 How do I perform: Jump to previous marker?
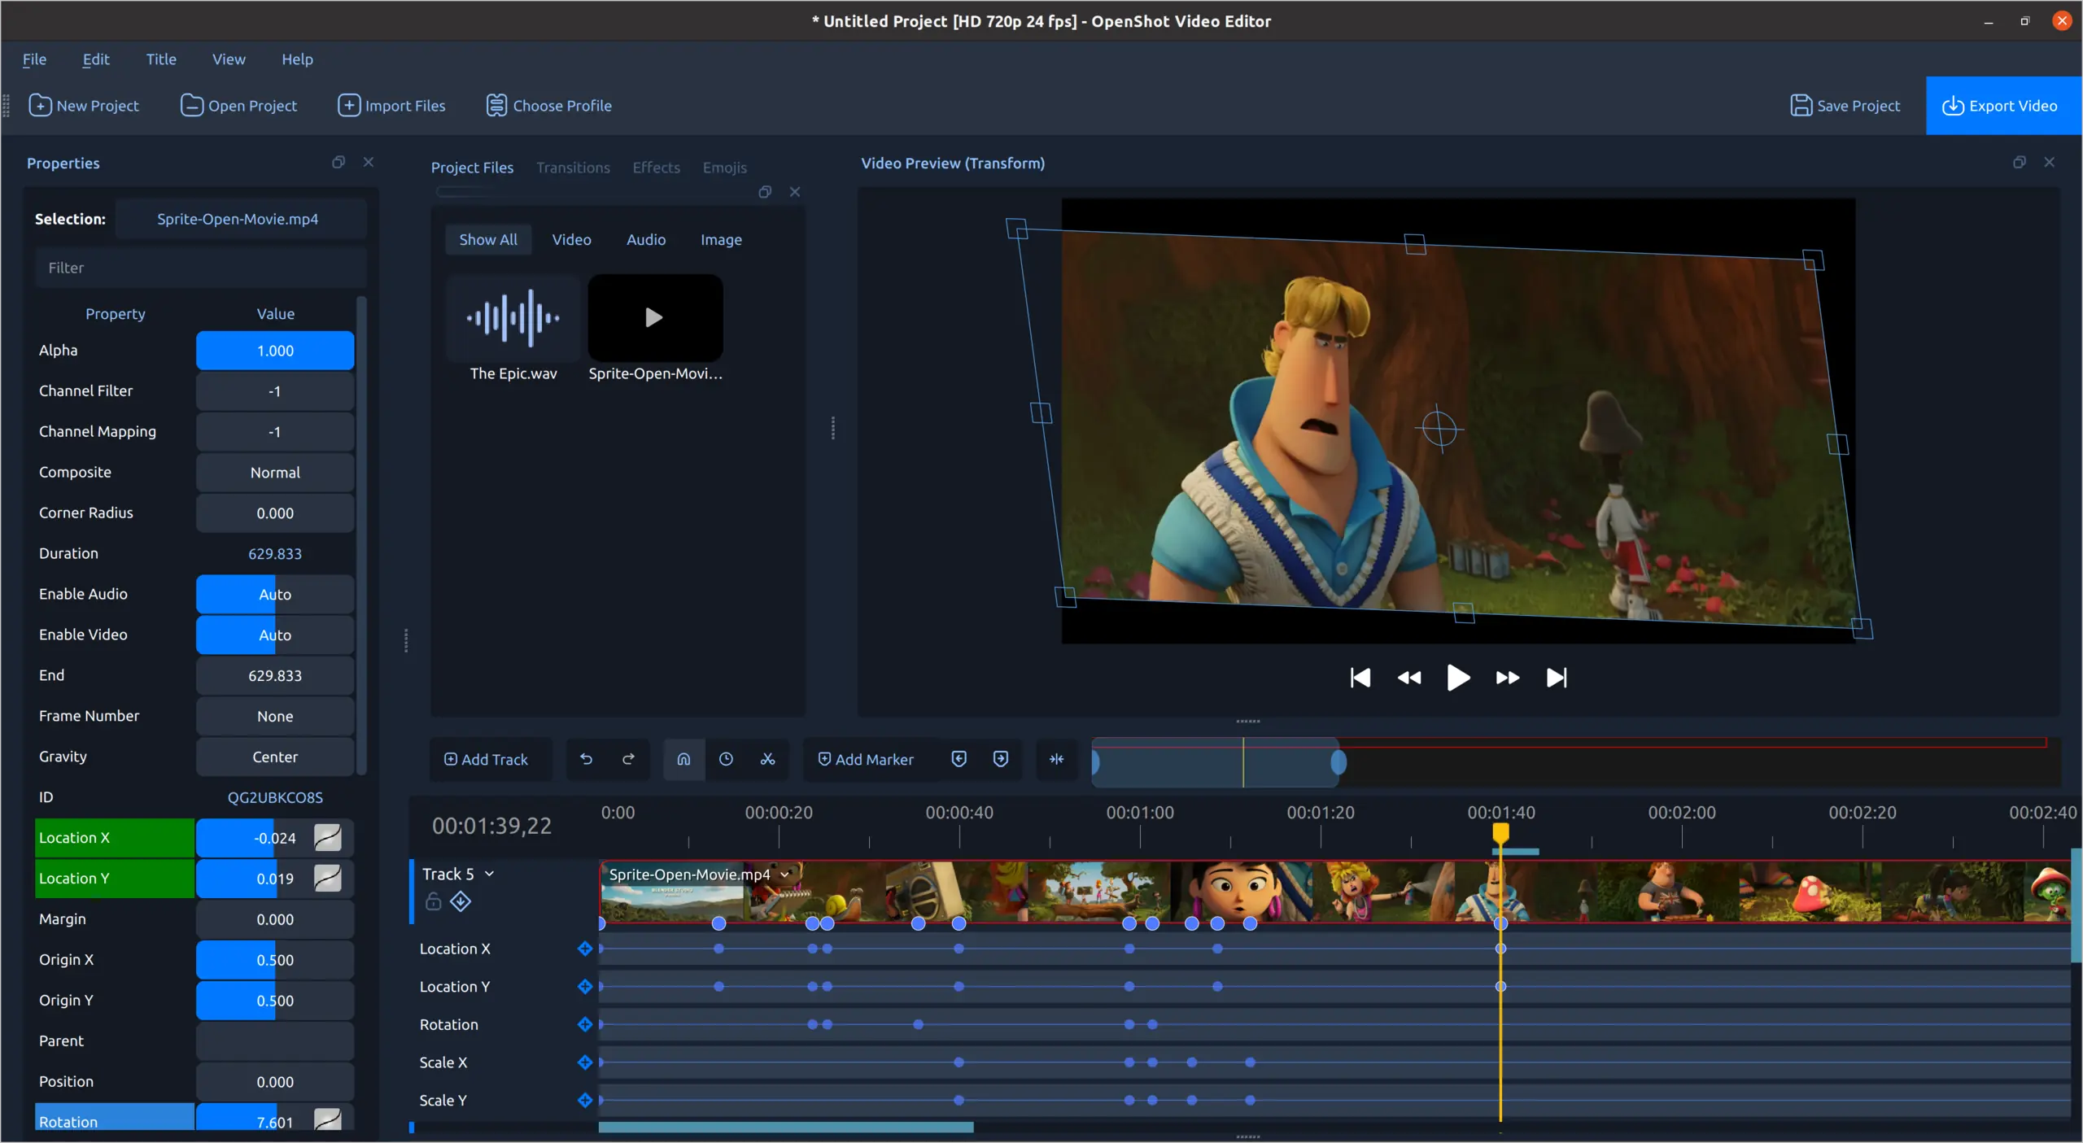959,759
